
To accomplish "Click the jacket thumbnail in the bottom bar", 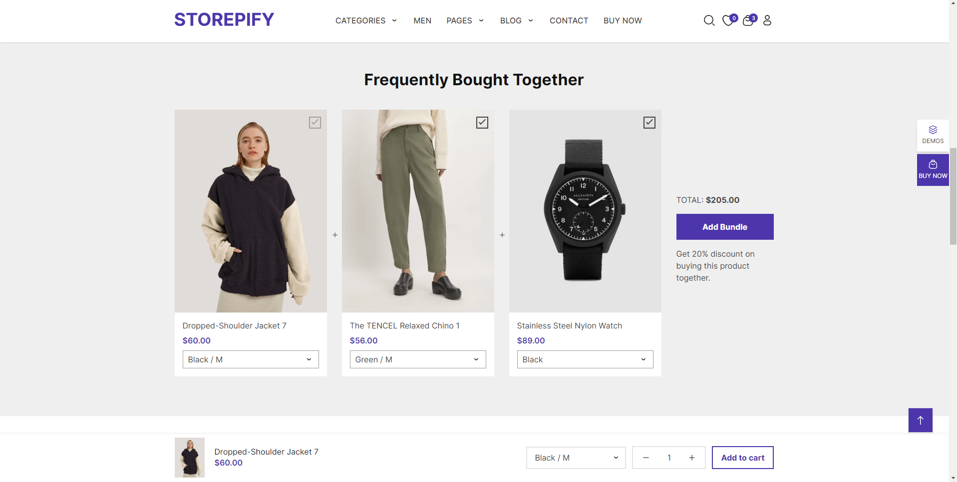I will (x=189, y=457).
